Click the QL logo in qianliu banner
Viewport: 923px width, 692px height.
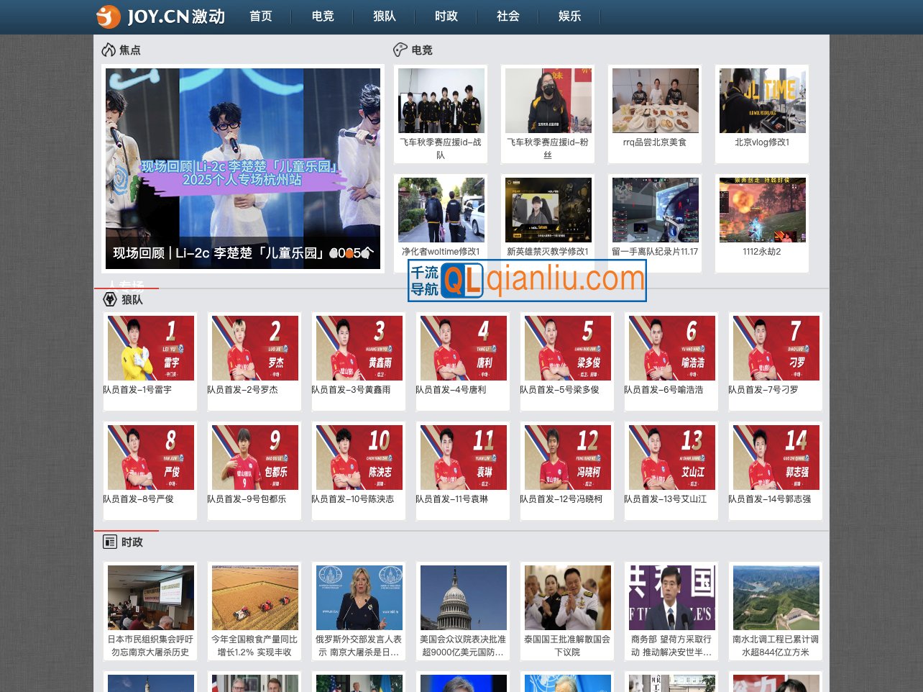pyautogui.click(x=462, y=281)
